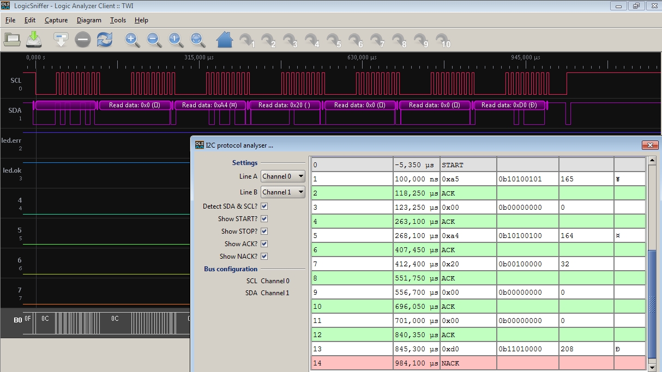The image size is (662, 372).
Task: Open the Help menu
Action: [141, 20]
